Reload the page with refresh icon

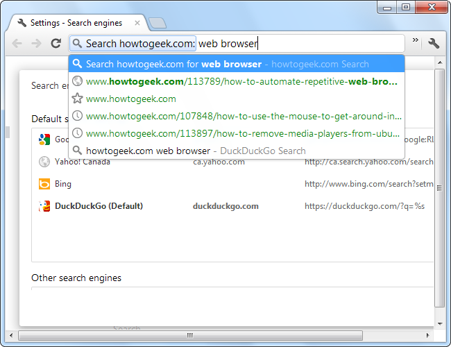(56, 44)
